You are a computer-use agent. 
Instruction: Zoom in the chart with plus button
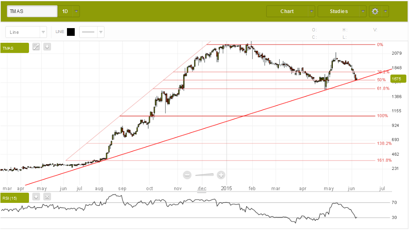tap(221, 175)
